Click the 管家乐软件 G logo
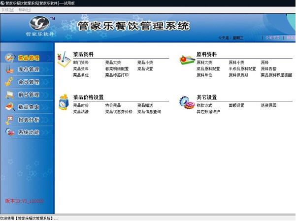The width and height of the screenshot is (296, 221). click(x=39, y=23)
